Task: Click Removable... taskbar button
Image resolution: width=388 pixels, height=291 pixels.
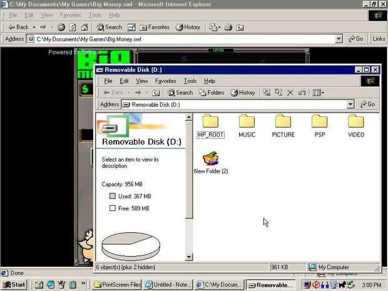Action: click(x=270, y=285)
